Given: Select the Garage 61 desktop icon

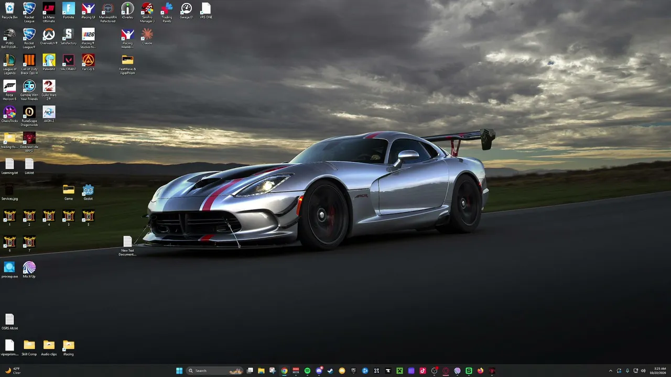Looking at the screenshot, I should [x=187, y=11].
